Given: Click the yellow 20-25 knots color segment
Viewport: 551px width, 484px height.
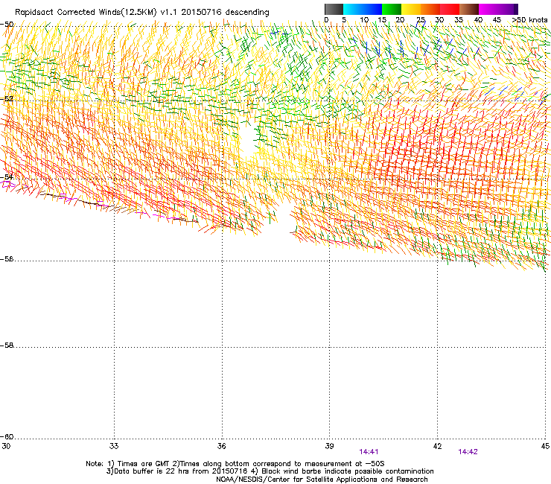Looking at the screenshot, I should point(411,9).
